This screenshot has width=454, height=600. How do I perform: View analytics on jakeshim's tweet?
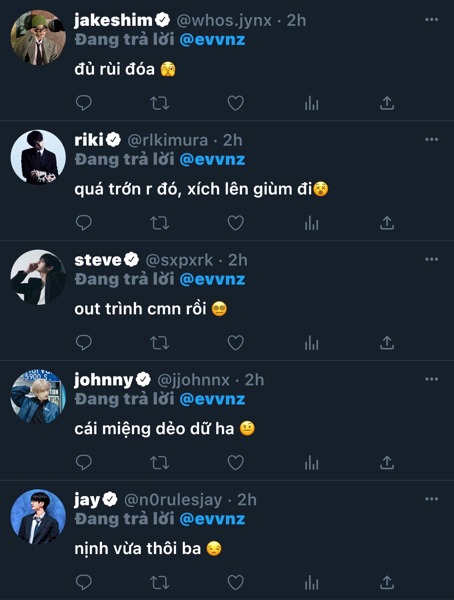(x=312, y=103)
